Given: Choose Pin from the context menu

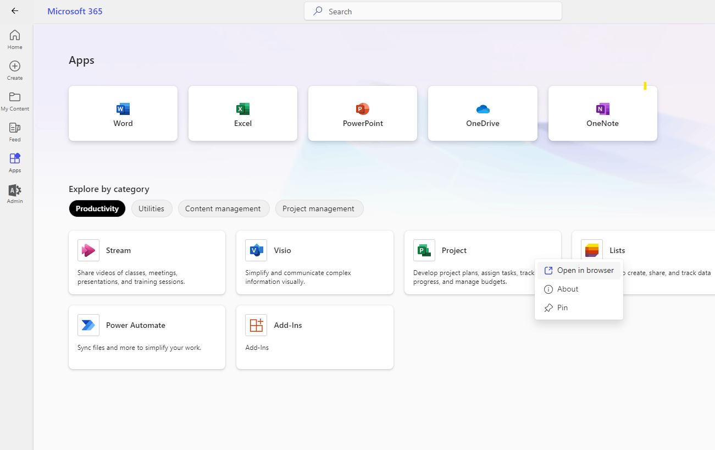Looking at the screenshot, I should (579, 308).
